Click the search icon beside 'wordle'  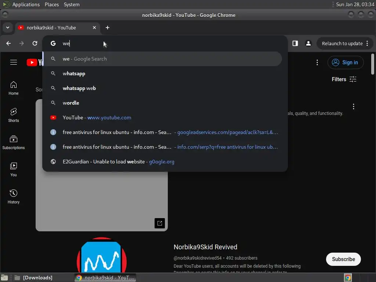coord(53,103)
